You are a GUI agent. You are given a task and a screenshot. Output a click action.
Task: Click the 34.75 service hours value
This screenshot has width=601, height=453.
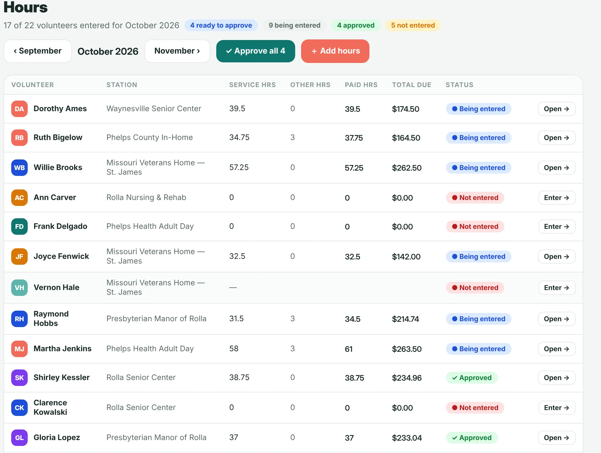coord(239,137)
